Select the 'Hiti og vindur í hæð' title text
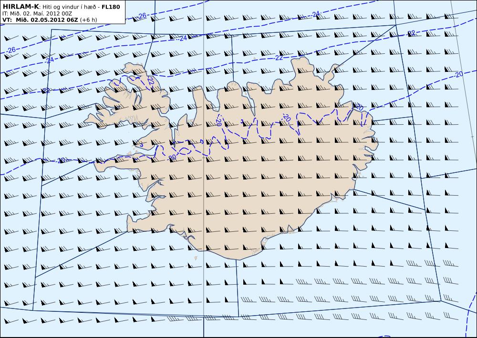The width and height of the screenshot is (477, 338). click(70, 7)
